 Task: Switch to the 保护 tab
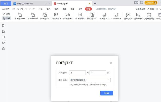pyautogui.click(x=80, y=9)
